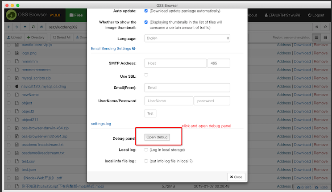
Task: Toggle the image thumbnail checkbox
Action: 146,22
